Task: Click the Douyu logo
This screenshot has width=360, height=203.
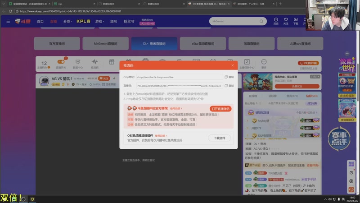Action: [23, 21]
